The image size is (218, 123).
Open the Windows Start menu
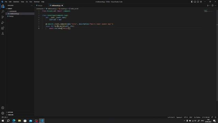3,121
